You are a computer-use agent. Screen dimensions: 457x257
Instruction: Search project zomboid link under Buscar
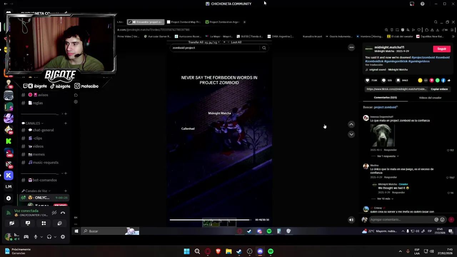pyautogui.click(x=385, y=107)
